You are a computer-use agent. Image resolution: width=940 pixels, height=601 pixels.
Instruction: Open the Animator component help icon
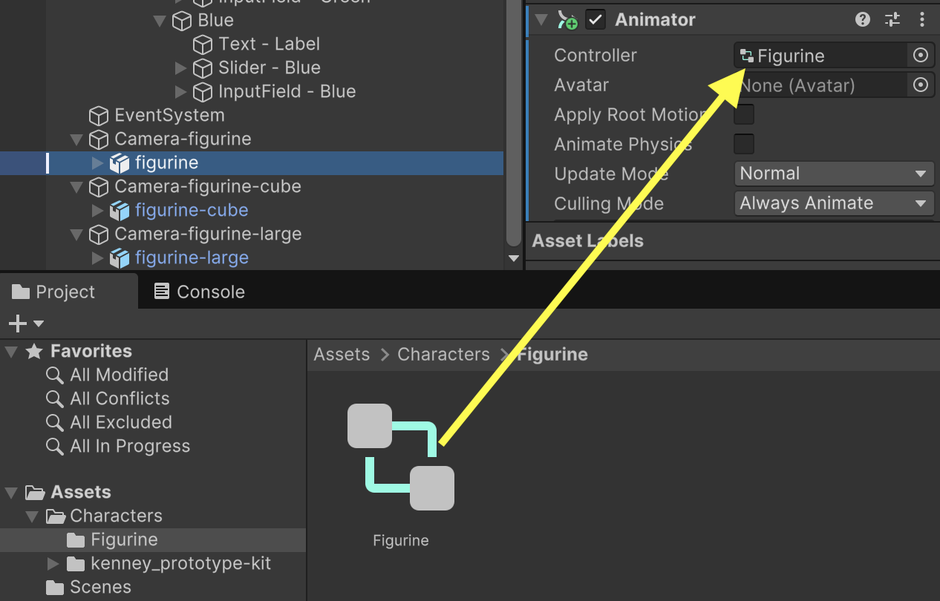click(x=862, y=20)
